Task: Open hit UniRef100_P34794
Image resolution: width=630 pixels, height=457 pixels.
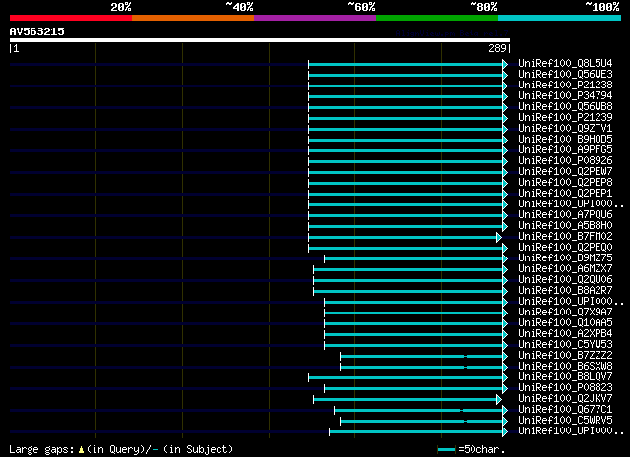Action: pos(565,96)
